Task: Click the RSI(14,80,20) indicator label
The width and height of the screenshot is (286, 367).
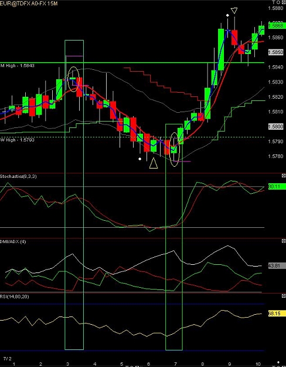Action: pyautogui.click(x=15, y=297)
